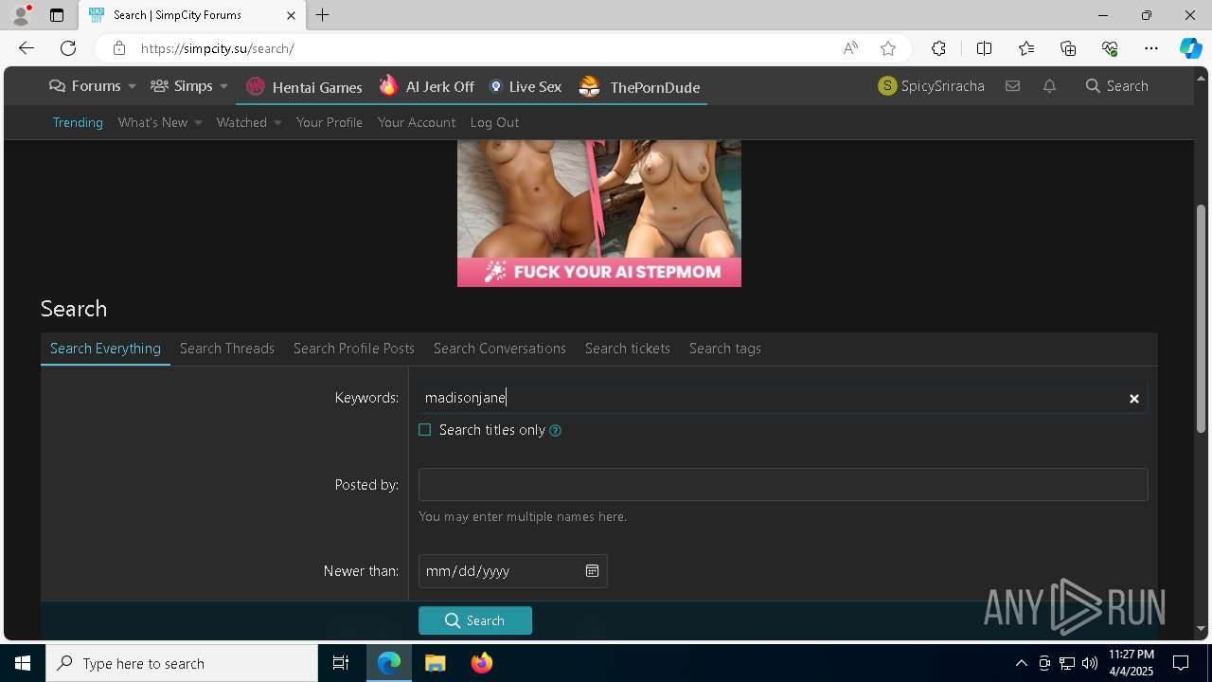This screenshot has height=682, width=1212.
Task: Open Simps navigation link
Action: 182,86
